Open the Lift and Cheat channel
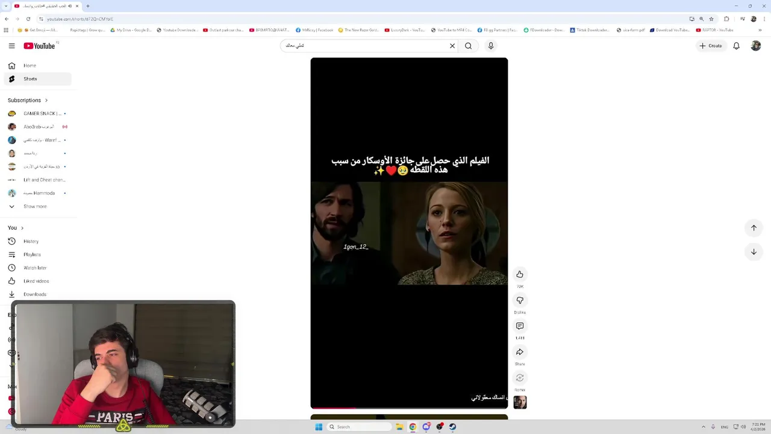This screenshot has width=771, height=434. [x=37, y=180]
